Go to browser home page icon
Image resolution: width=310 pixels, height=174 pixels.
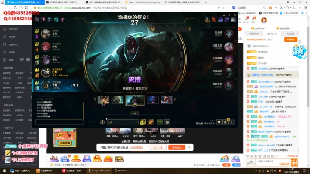[21, 8]
